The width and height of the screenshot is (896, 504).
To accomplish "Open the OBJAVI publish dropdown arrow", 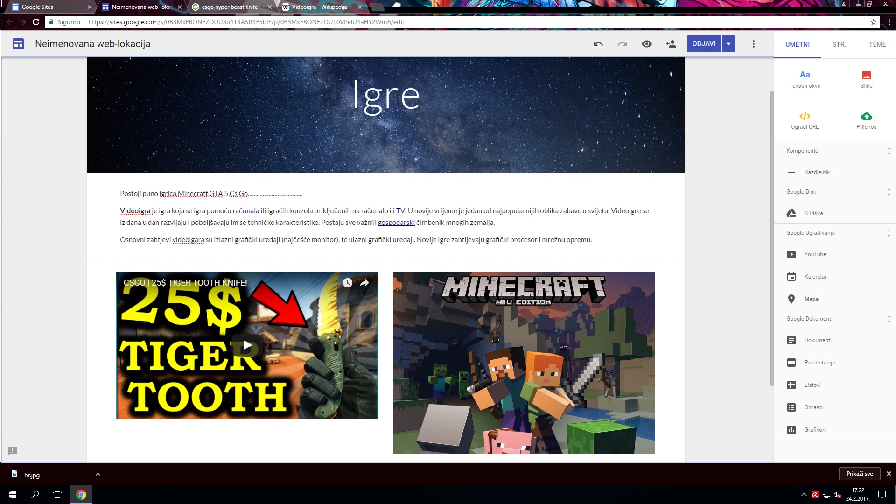I will click(x=728, y=44).
